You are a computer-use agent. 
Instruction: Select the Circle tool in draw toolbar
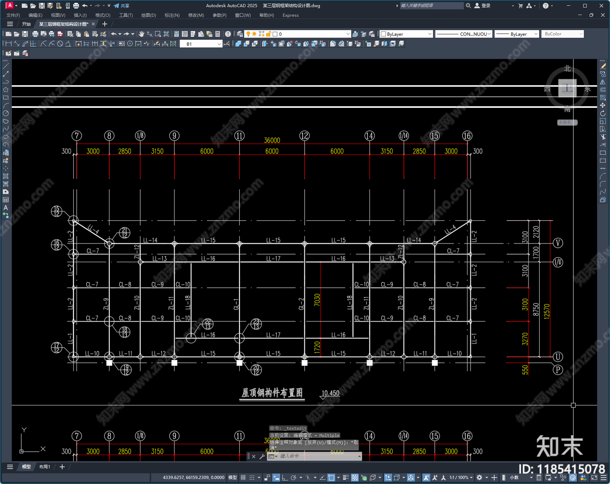[6, 113]
